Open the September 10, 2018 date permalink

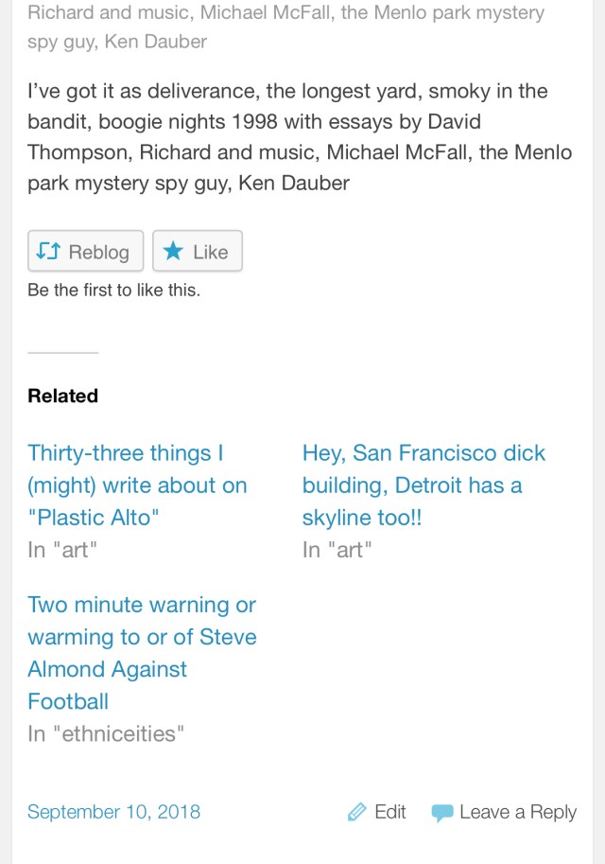(113, 812)
